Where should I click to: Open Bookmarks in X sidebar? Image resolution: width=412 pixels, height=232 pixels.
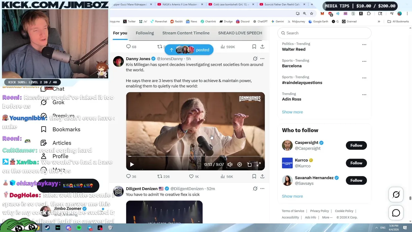[61, 130]
